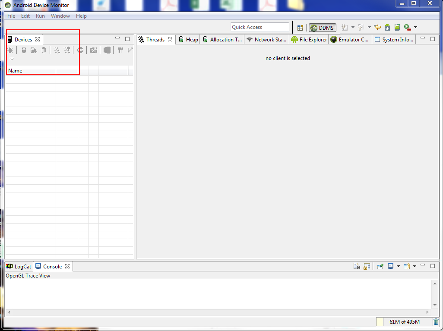Viewport: 443px width, 331px height.
Task: Open the External Tools dropdown arrow
Action: click(416, 27)
